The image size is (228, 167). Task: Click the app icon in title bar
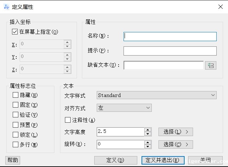(6, 7)
